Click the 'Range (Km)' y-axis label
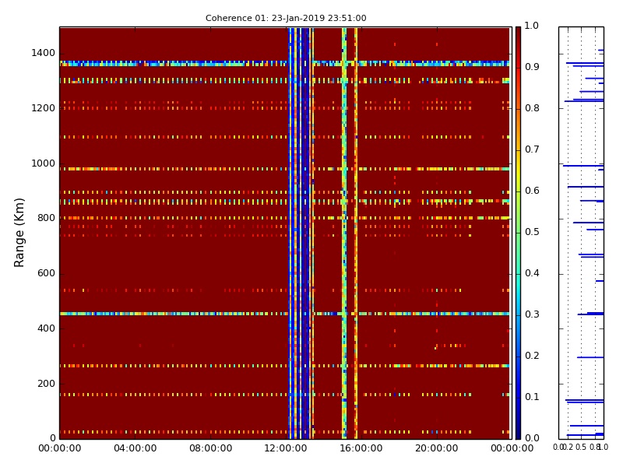Image resolution: width=623 pixels, height=467 pixels. (19, 232)
